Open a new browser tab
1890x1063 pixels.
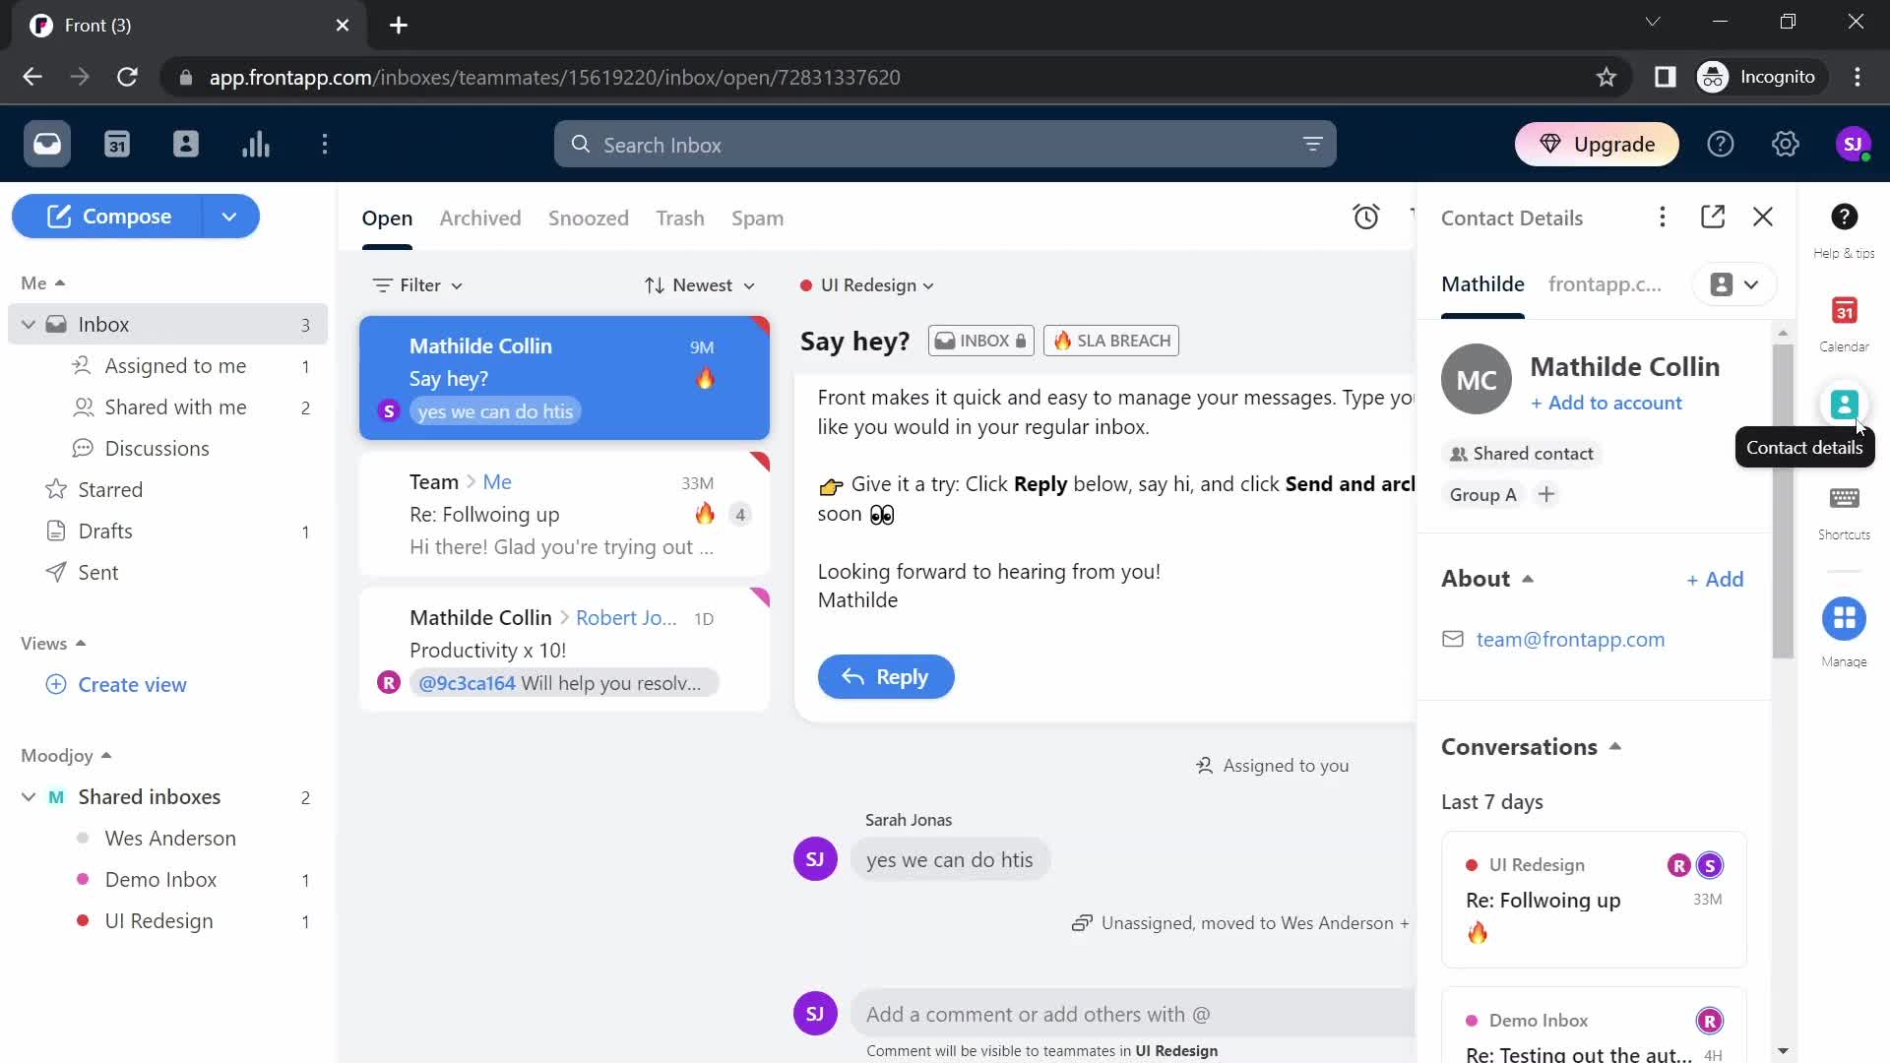pyautogui.click(x=399, y=26)
